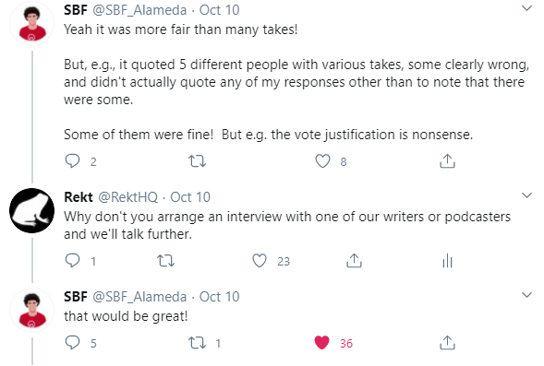This screenshot has height=366, width=544.
Task: Open more options chevron on first SBF tweet
Action: pos(526,8)
